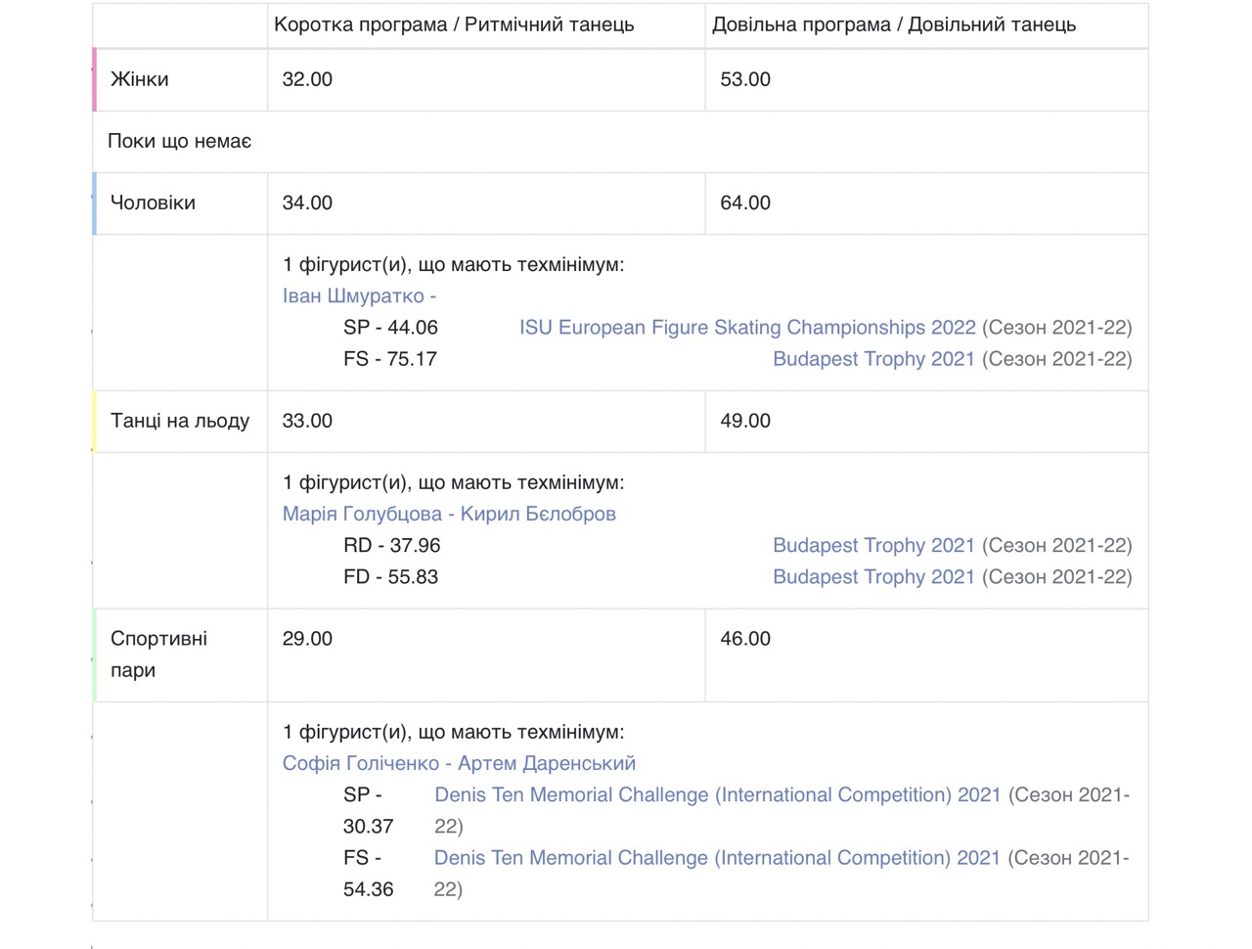Screen dimensions: 1252x949
Task: Click the 64.00 men's free program value
Action: click(x=745, y=203)
